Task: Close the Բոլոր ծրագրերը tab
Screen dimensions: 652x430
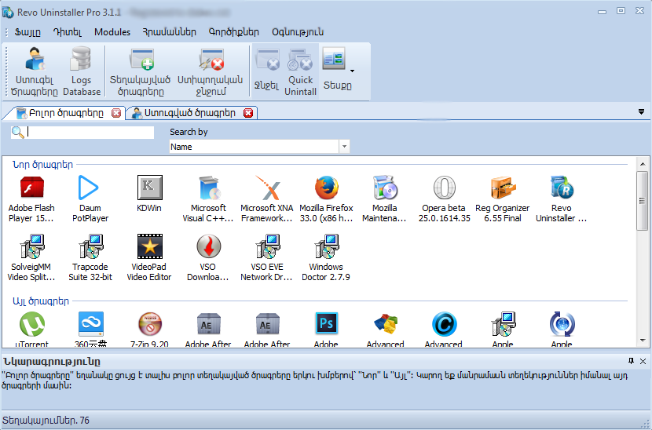Action: (116, 113)
